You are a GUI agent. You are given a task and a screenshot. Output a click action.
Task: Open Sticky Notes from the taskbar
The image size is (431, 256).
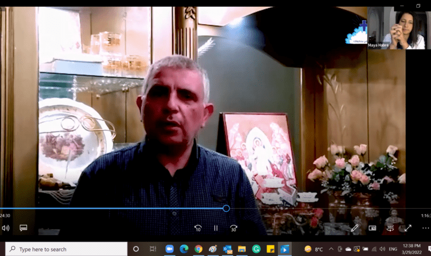[270, 249]
